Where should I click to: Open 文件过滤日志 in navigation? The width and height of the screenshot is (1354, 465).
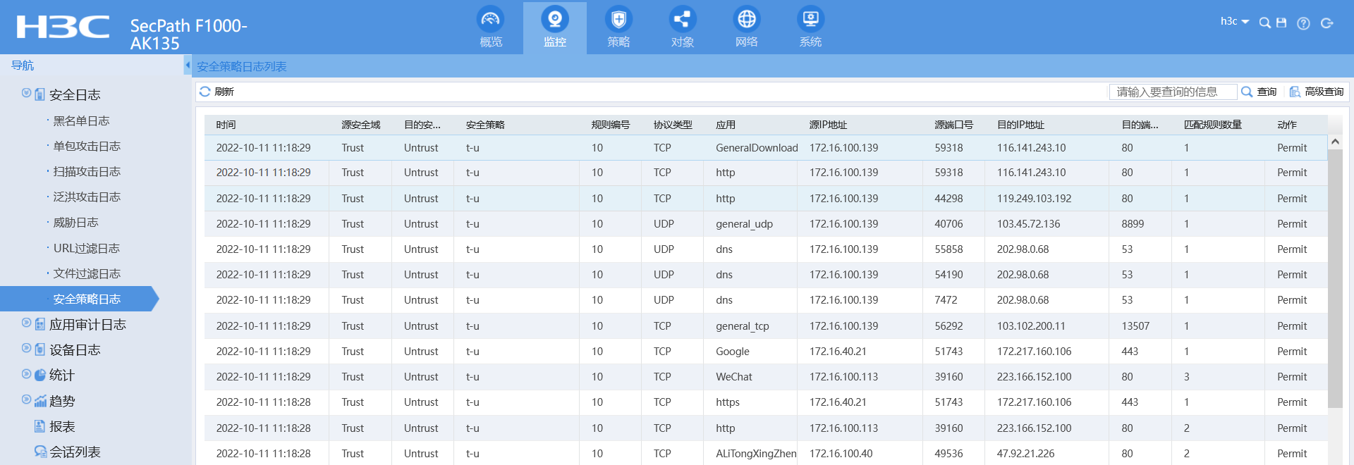(x=87, y=273)
